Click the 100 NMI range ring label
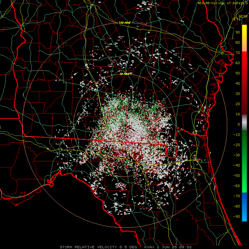This screenshot has height=249, width=249. (124, 23)
